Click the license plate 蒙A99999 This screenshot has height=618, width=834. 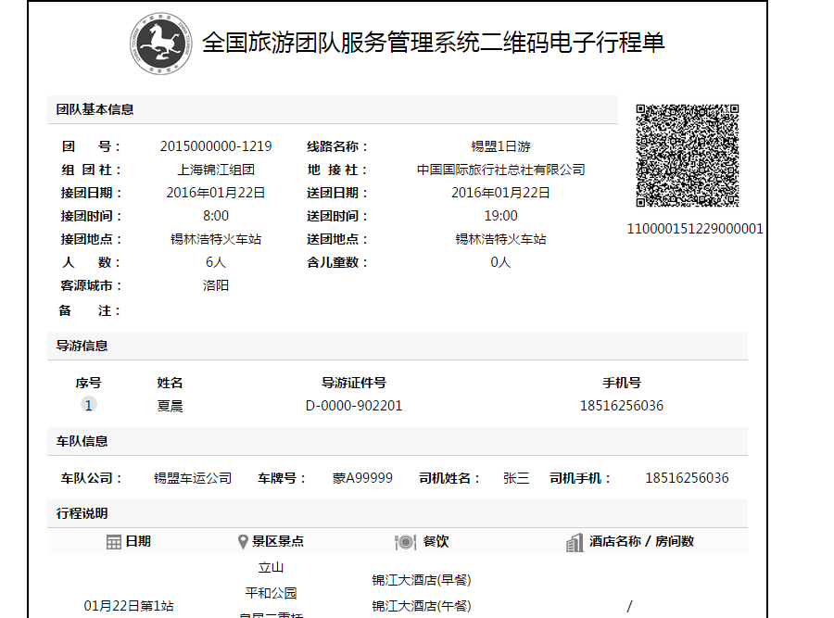point(362,478)
